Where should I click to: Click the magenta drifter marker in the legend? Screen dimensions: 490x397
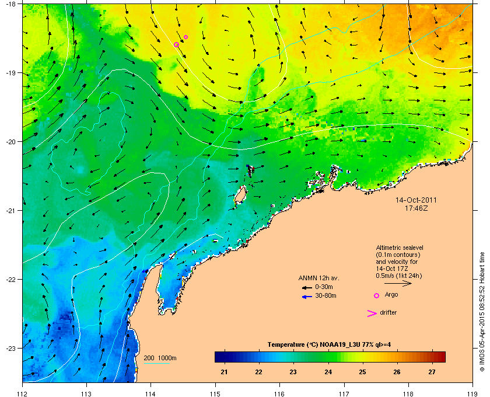pyautogui.click(x=372, y=314)
